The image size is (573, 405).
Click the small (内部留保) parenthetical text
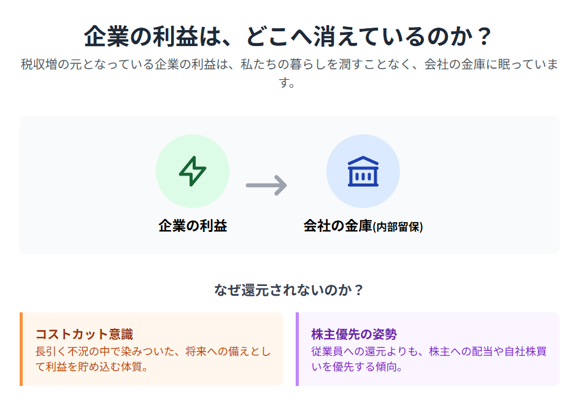pos(398,227)
